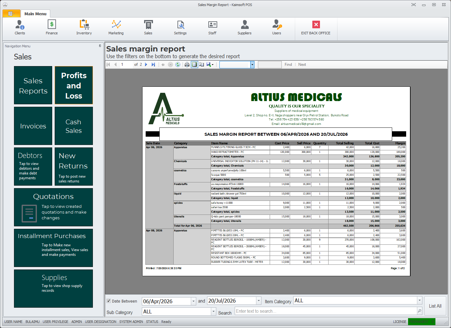Go to previous report page
Viewport: 451px width, 328px height.
[115, 65]
